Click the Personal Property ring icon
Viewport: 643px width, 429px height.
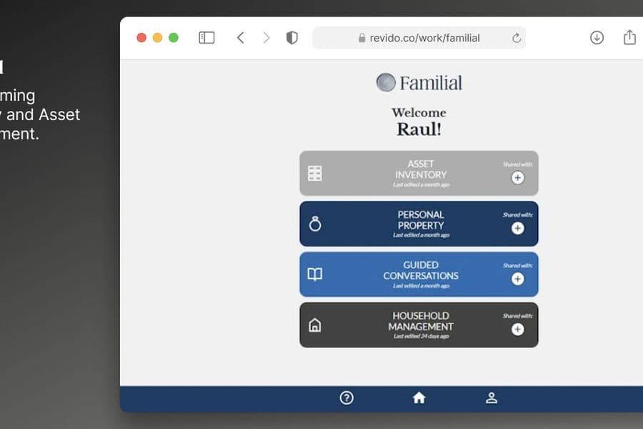pos(315,224)
